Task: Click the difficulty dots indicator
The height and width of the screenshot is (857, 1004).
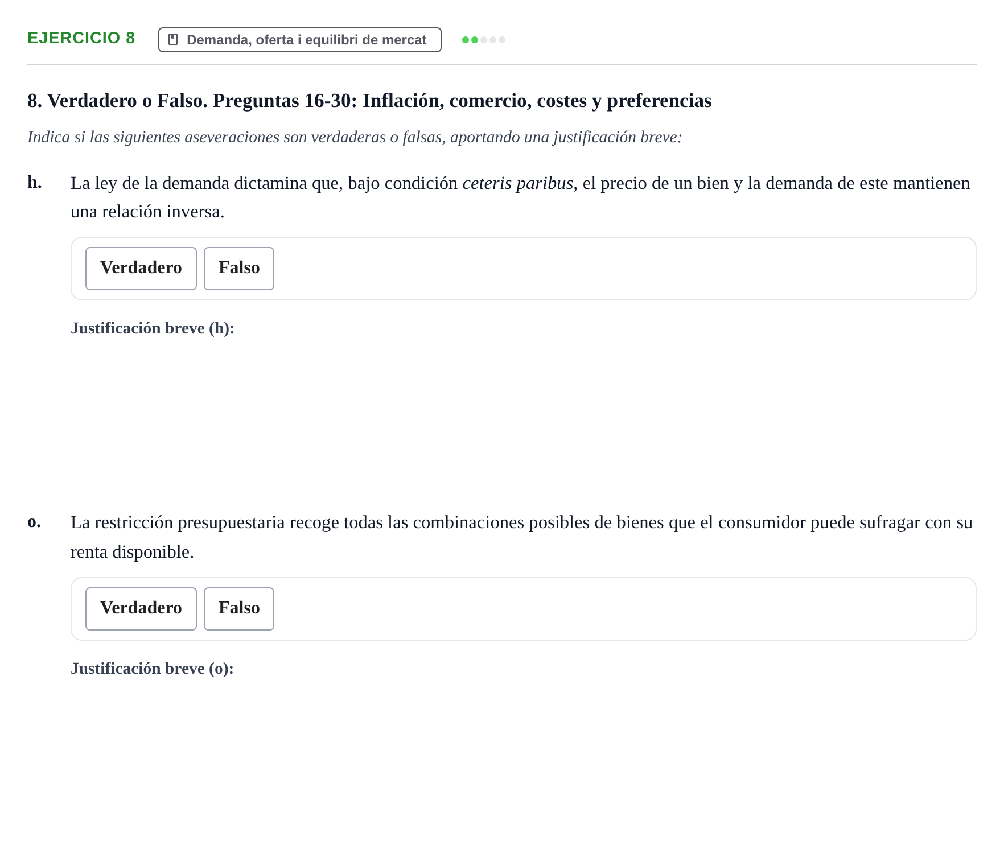Action: click(484, 40)
